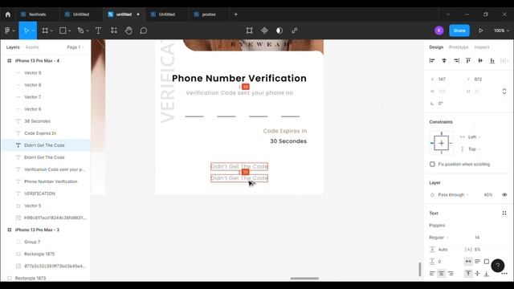Open the Resources tool
This screenshot has height=289, width=514.
[x=114, y=31]
